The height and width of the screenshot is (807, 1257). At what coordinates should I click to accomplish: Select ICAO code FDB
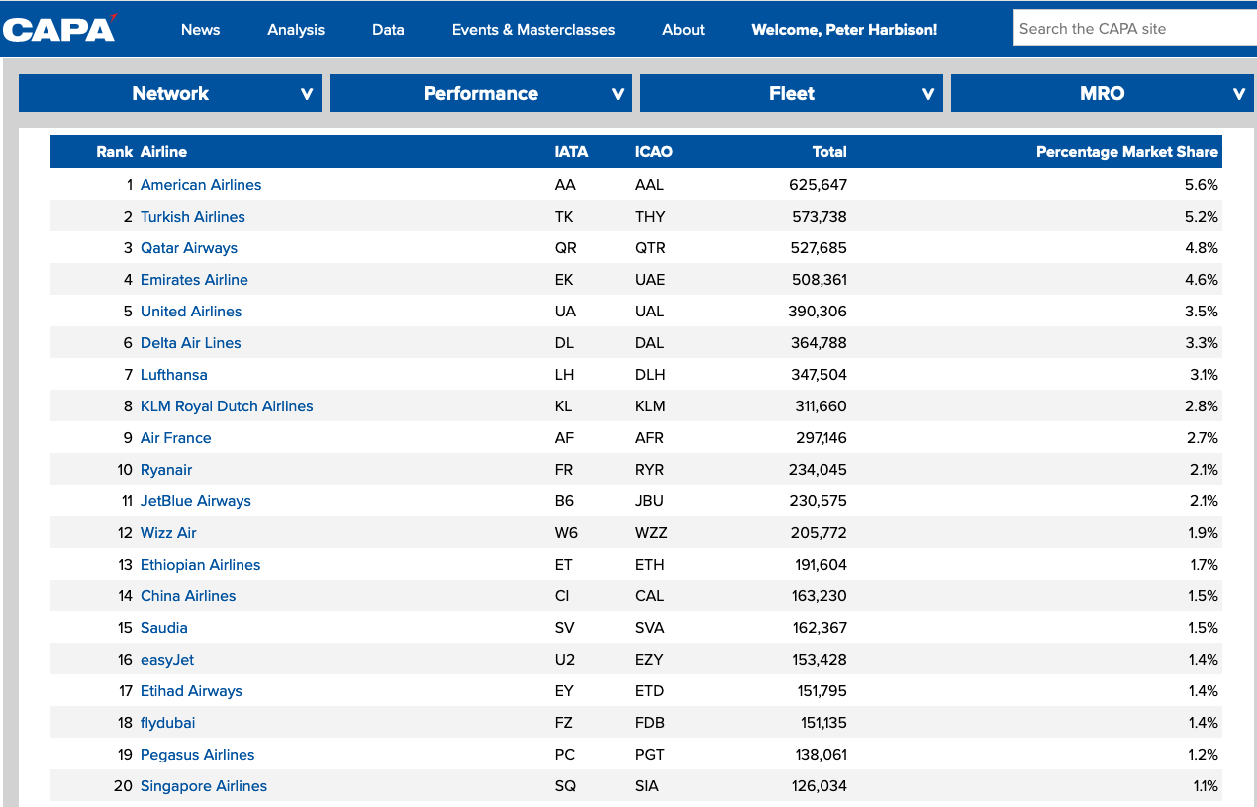point(650,723)
